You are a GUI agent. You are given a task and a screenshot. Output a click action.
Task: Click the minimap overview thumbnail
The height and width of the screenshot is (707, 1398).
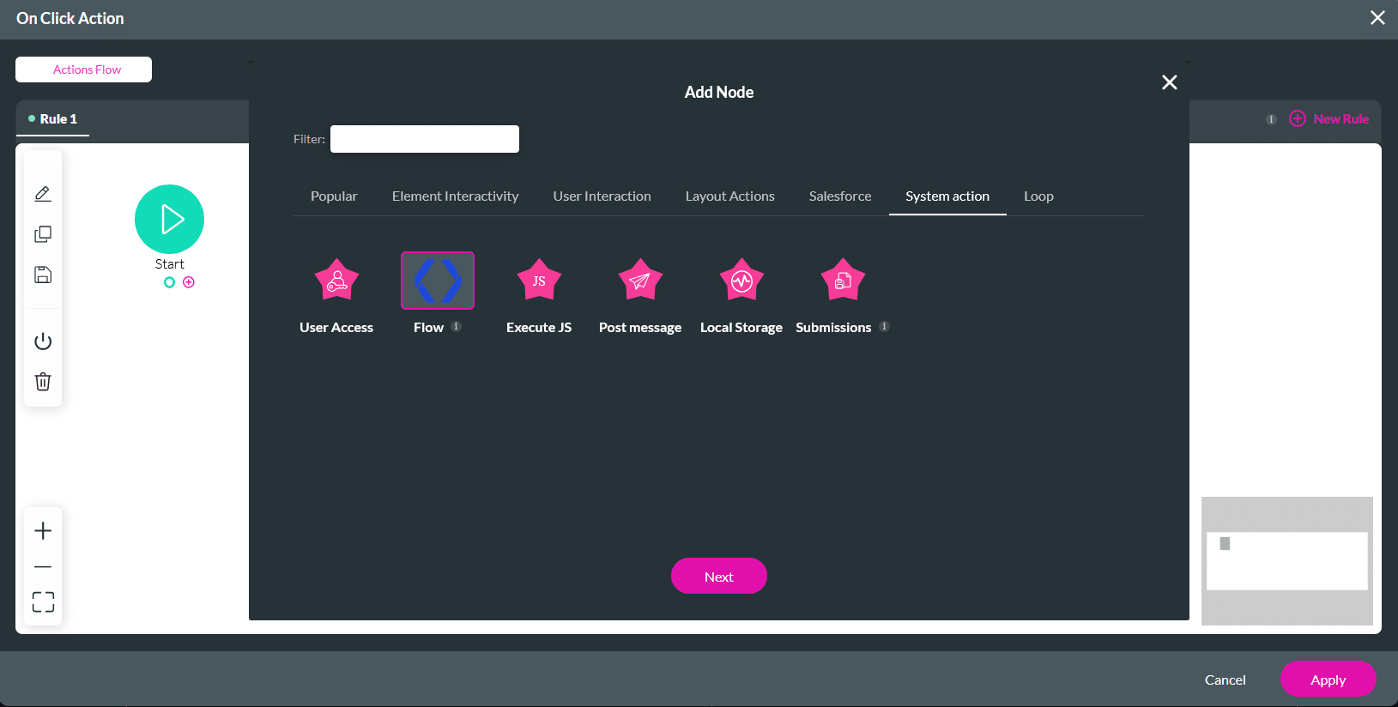click(1287, 561)
